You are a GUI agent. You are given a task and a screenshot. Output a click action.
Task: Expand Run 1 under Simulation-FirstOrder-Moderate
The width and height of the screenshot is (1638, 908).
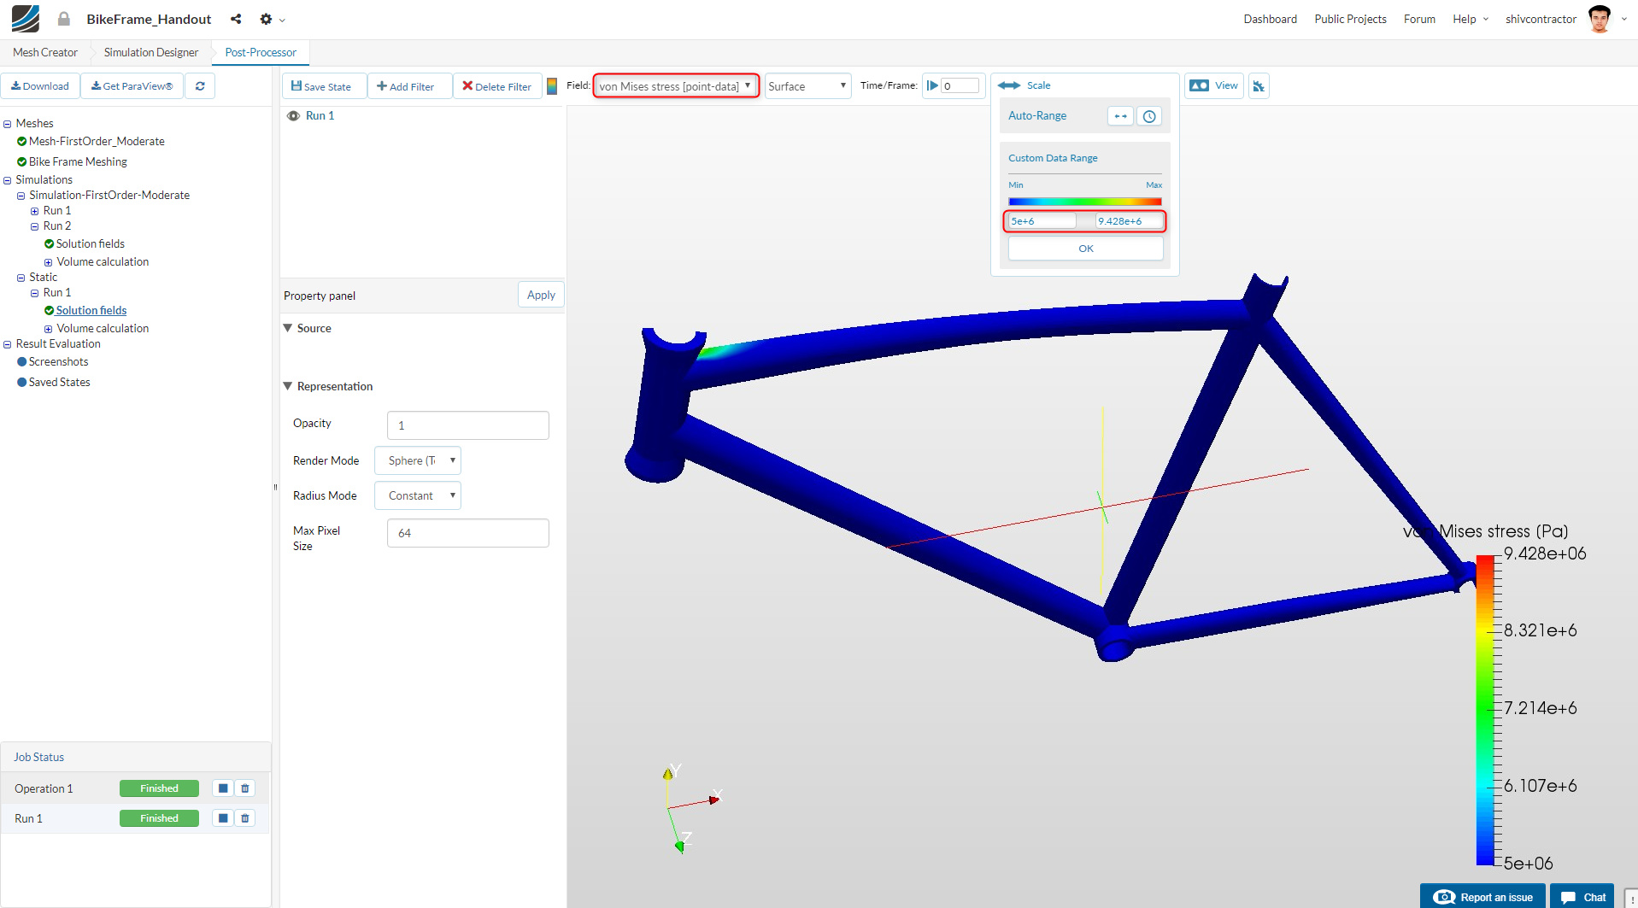coord(35,211)
